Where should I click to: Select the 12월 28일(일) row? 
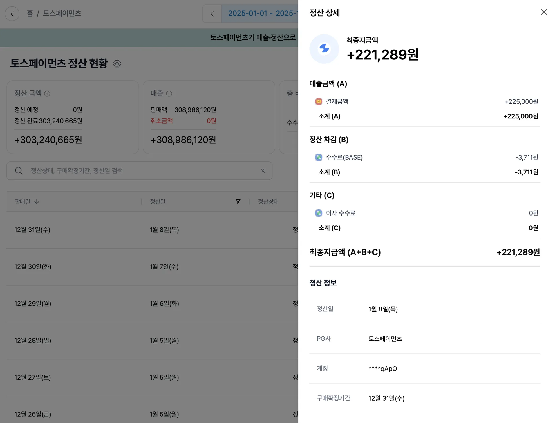click(x=152, y=340)
